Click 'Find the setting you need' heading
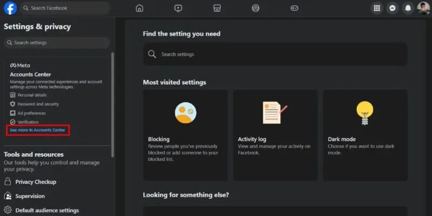This screenshot has width=432, height=216. [181, 34]
